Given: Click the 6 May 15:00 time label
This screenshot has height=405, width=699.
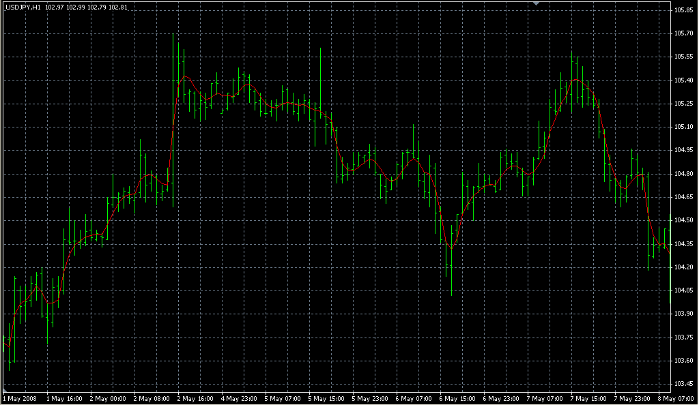Looking at the screenshot, I should [x=457, y=399].
